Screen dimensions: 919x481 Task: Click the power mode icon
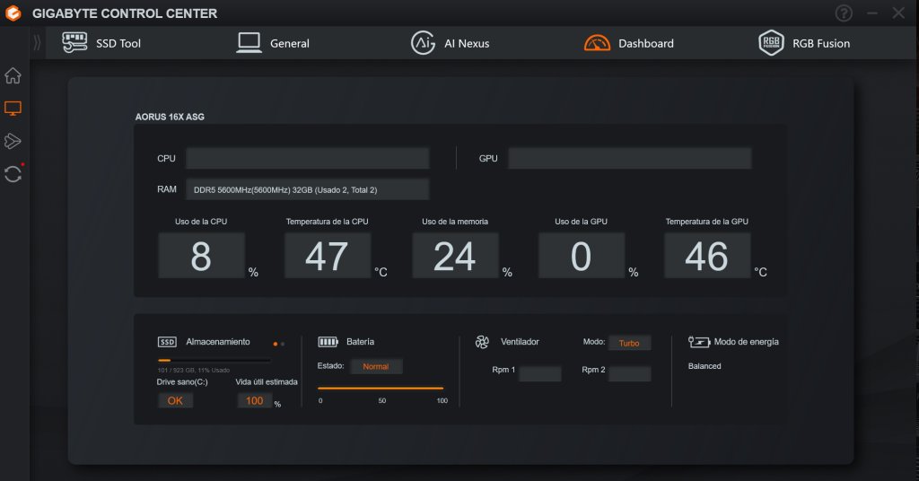pyautogui.click(x=698, y=342)
